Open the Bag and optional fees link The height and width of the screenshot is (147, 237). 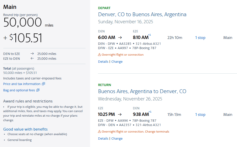pos(19,90)
